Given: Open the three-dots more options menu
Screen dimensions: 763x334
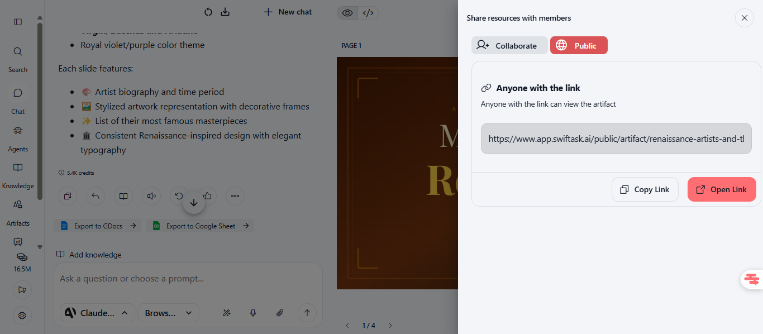Looking at the screenshot, I should click(235, 196).
